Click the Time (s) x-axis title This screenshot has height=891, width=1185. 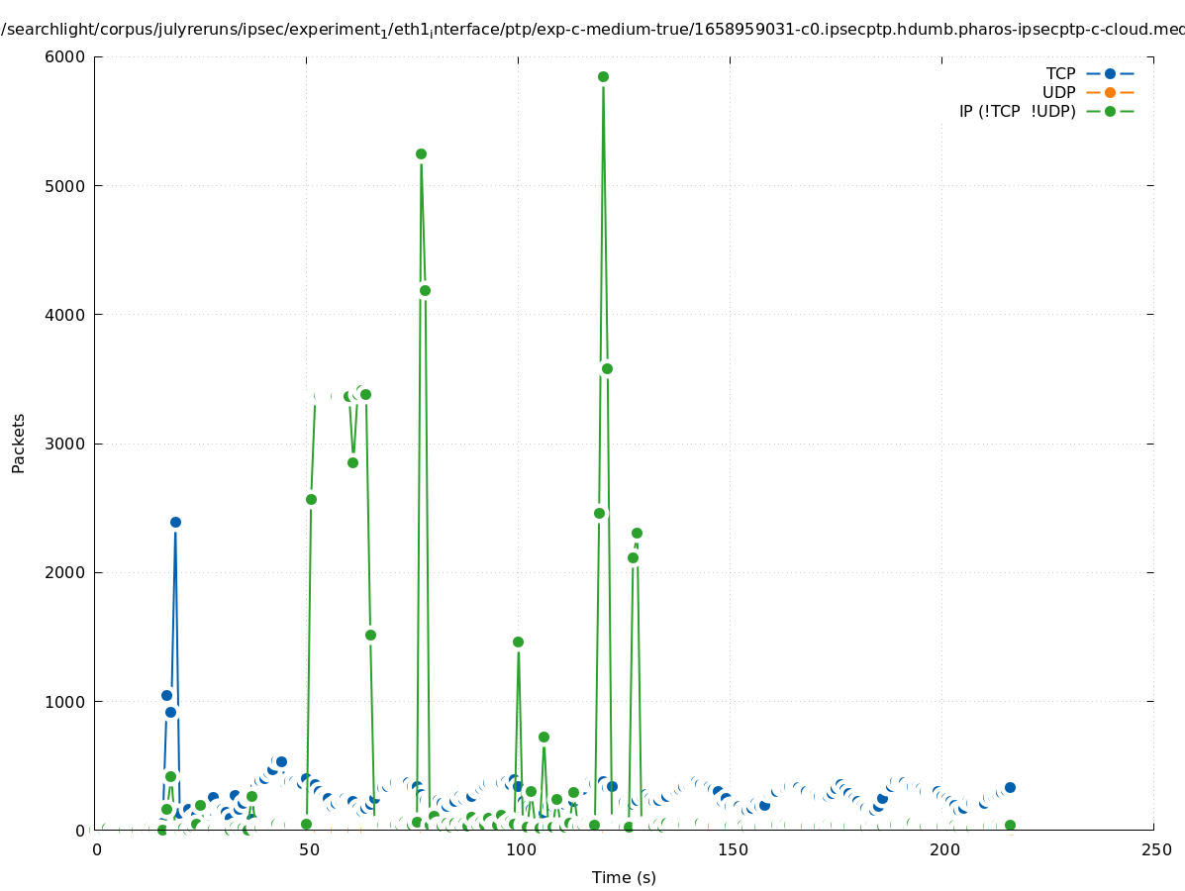tap(624, 877)
